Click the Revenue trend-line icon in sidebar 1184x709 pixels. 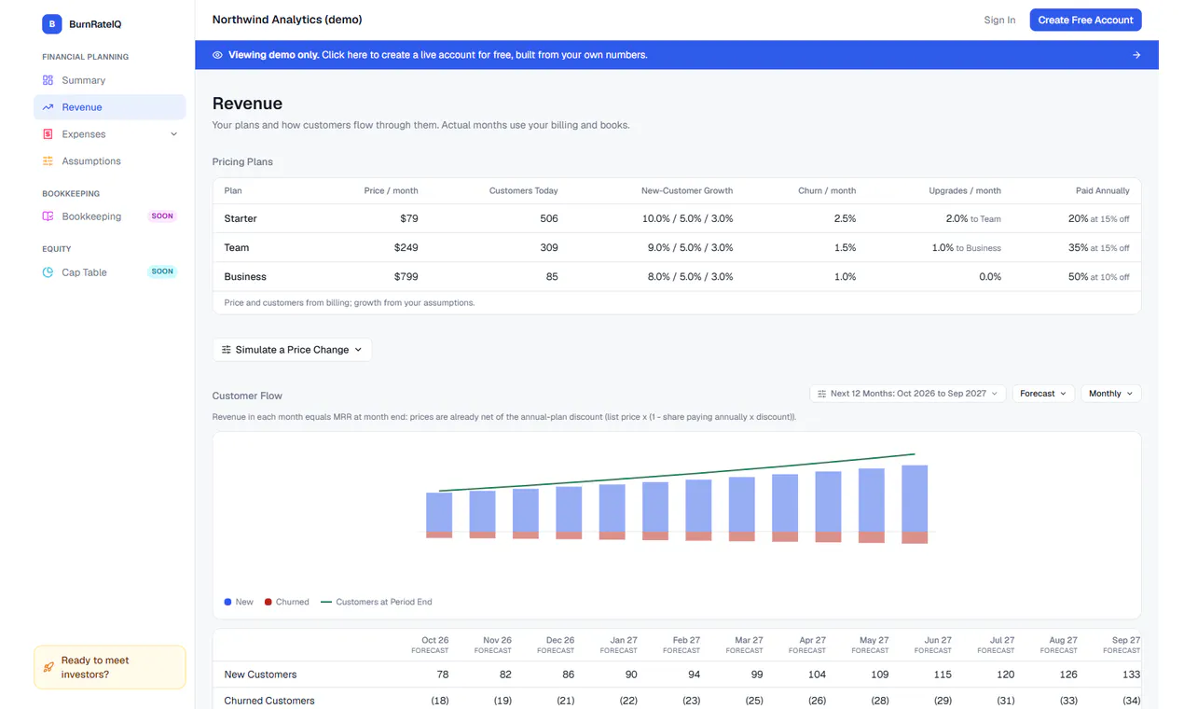point(48,107)
